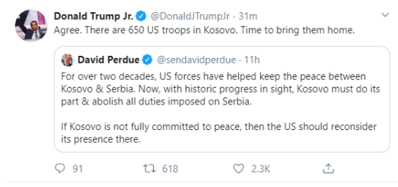This screenshot has height=187, width=398.
Task: Open Donald Trump Jr.'s profile picture
Action: [x=31, y=25]
